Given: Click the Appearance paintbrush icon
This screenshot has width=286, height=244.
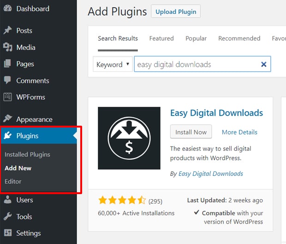Looking at the screenshot, I should (7, 119).
